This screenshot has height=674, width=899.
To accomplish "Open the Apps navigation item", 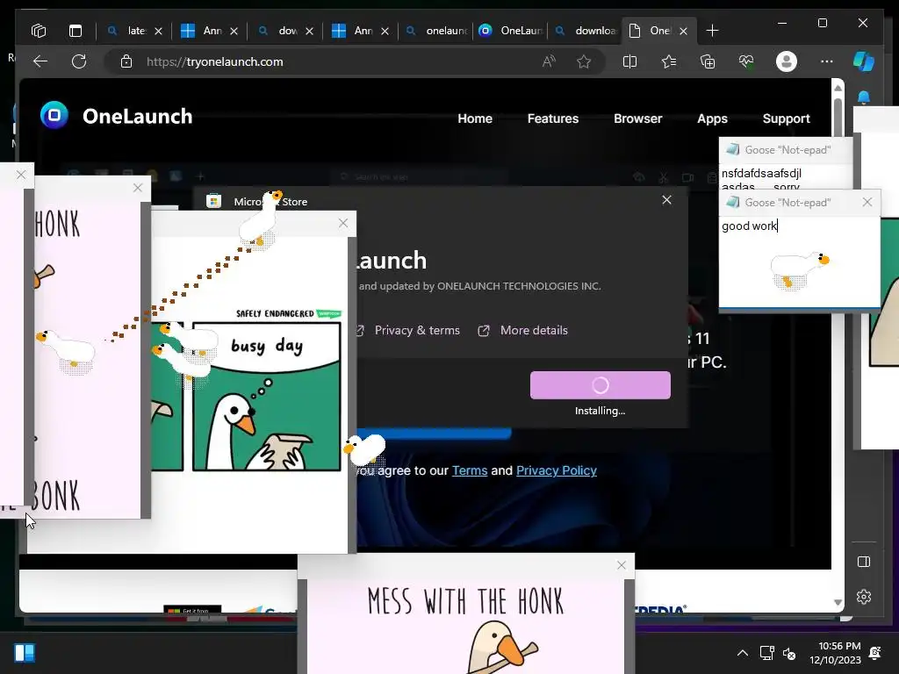I will click(x=712, y=118).
